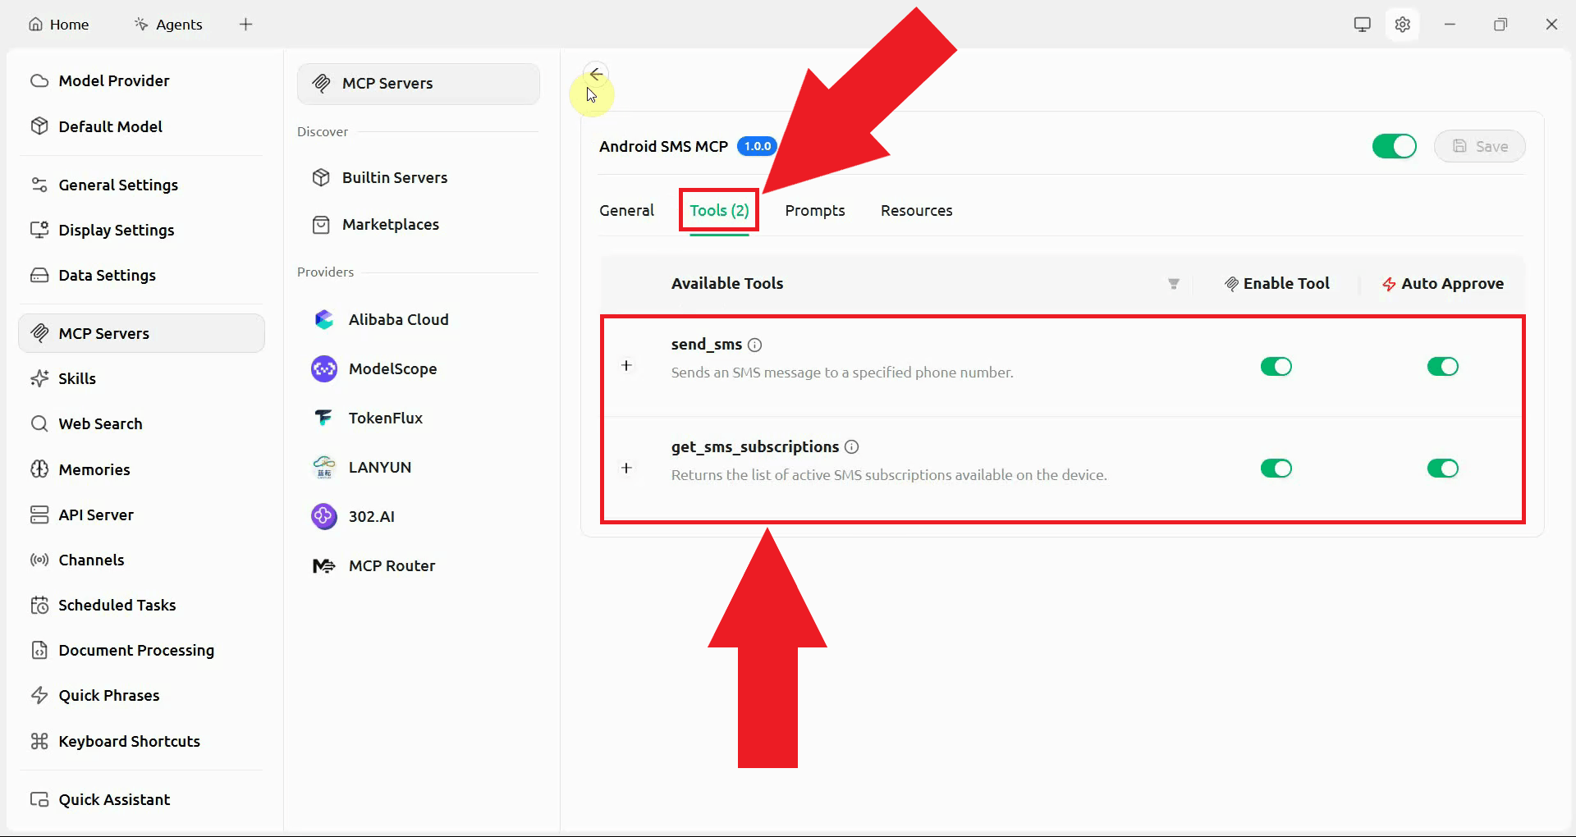The image size is (1576, 837).
Task: Click the Web Search magnifier icon
Action: tap(39, 423)
